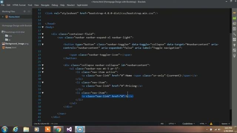Image resolution: width=237 pixels, height=133 pixels.
Task: Open the View menu
Action: 36,5
